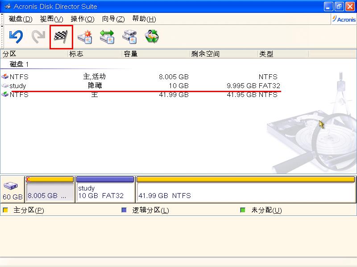Image resolution: width=357 pixels, height=267 pixels.
Task: Open the Copy Partition wizard icon
Action: click(129, 36)
